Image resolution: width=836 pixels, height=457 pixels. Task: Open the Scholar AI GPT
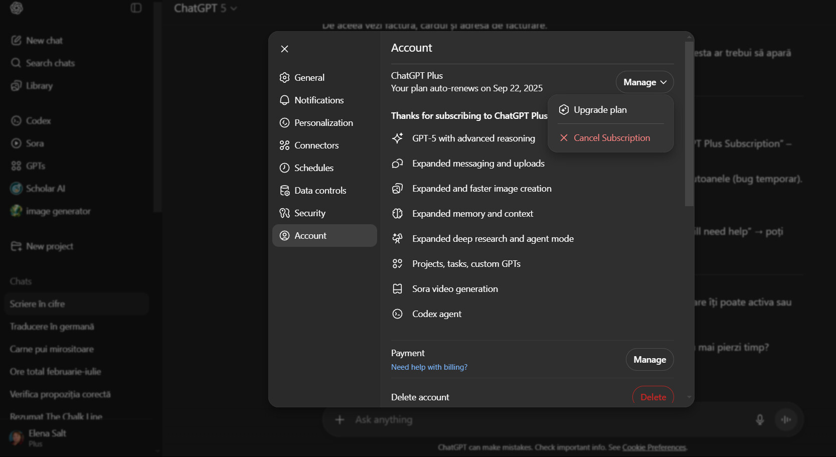[x=45, y=188]
